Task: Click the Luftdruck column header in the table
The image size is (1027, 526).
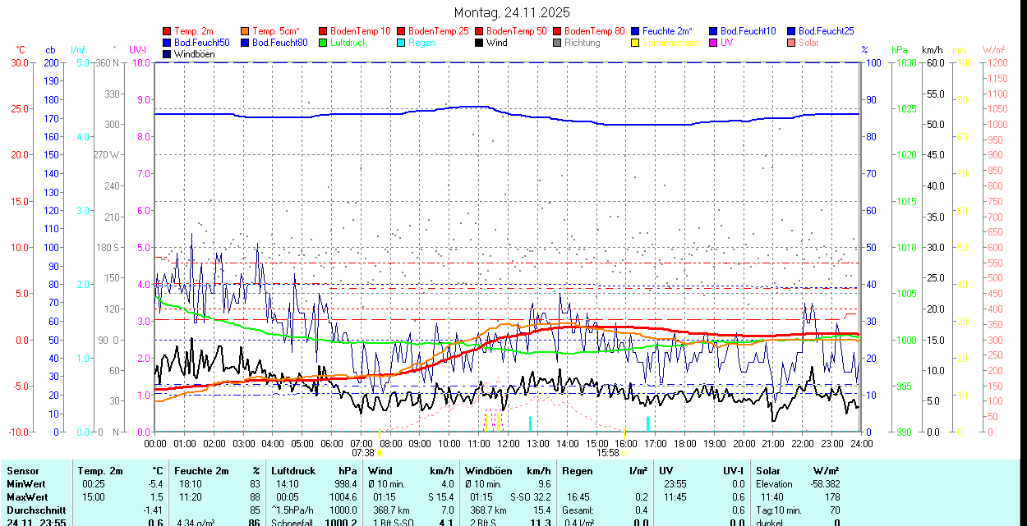Action: [x=293, y=471]
